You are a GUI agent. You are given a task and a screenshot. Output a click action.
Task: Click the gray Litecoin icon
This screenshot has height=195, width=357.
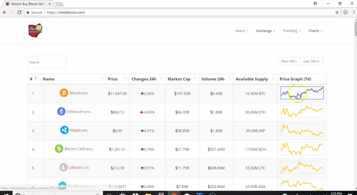[x=63, y=168]
